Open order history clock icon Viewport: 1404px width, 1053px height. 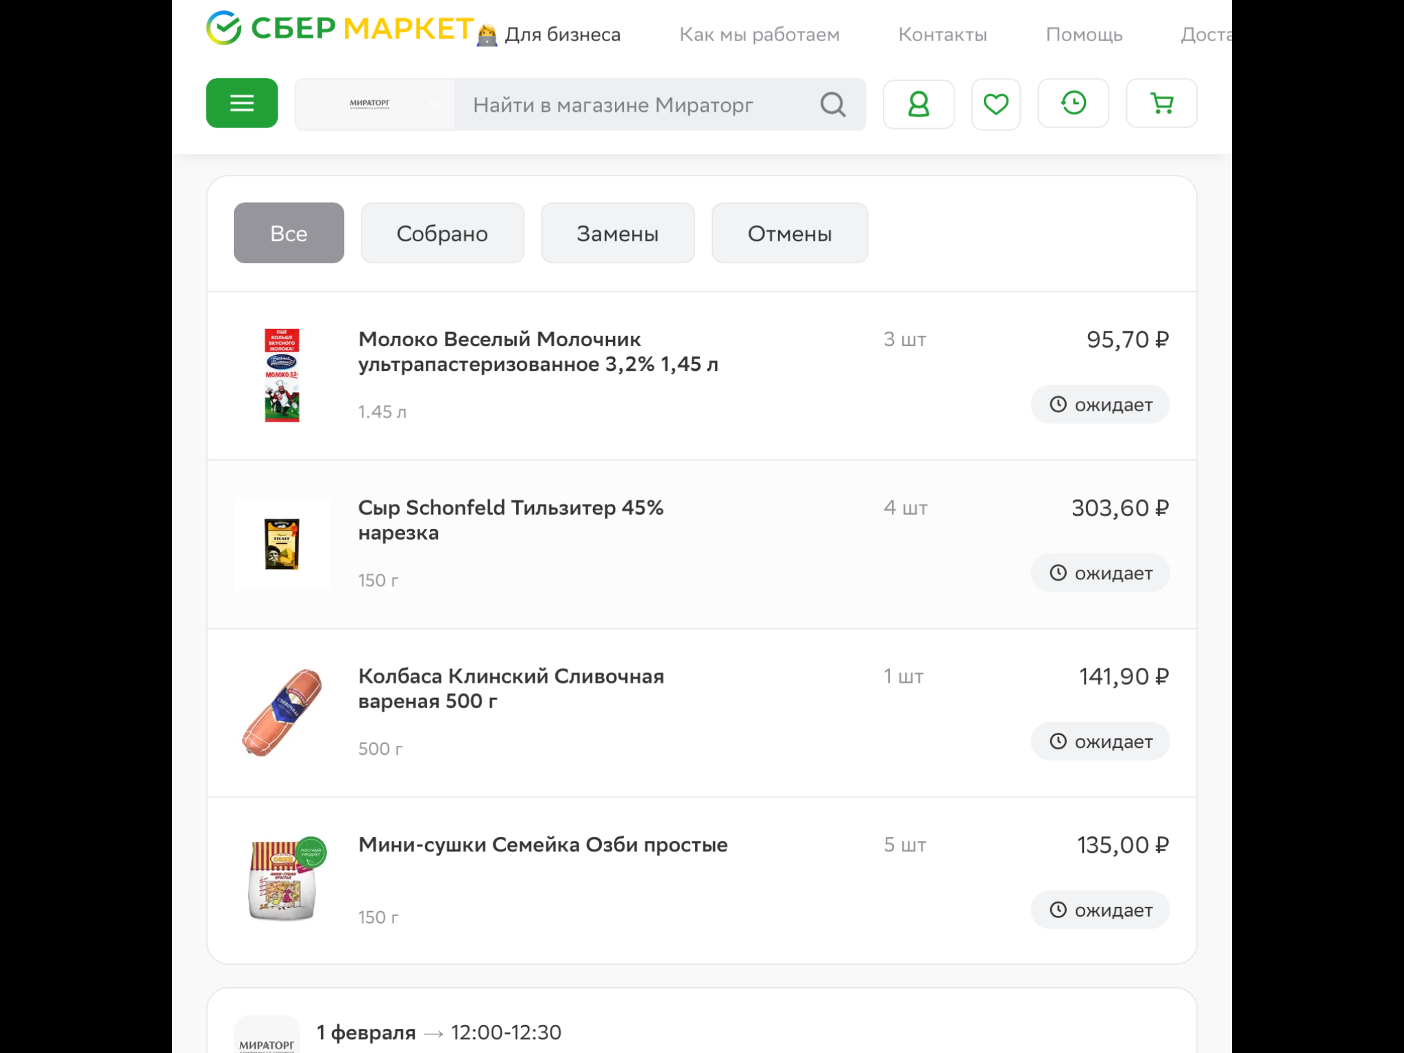click(1074, 104)
